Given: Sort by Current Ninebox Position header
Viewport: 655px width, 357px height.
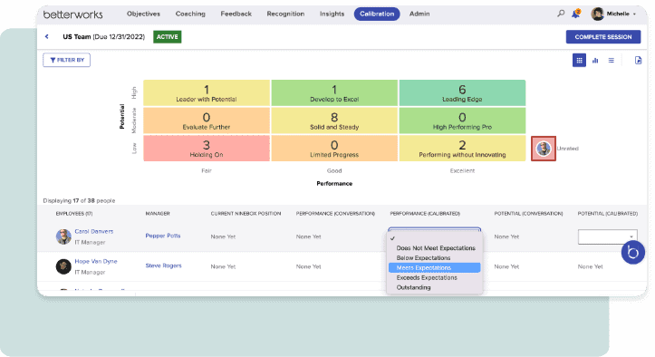Looking at the screenshot, I should coord(246,214).
